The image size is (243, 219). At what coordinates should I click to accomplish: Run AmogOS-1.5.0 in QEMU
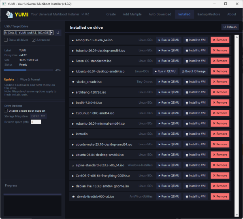169,40
